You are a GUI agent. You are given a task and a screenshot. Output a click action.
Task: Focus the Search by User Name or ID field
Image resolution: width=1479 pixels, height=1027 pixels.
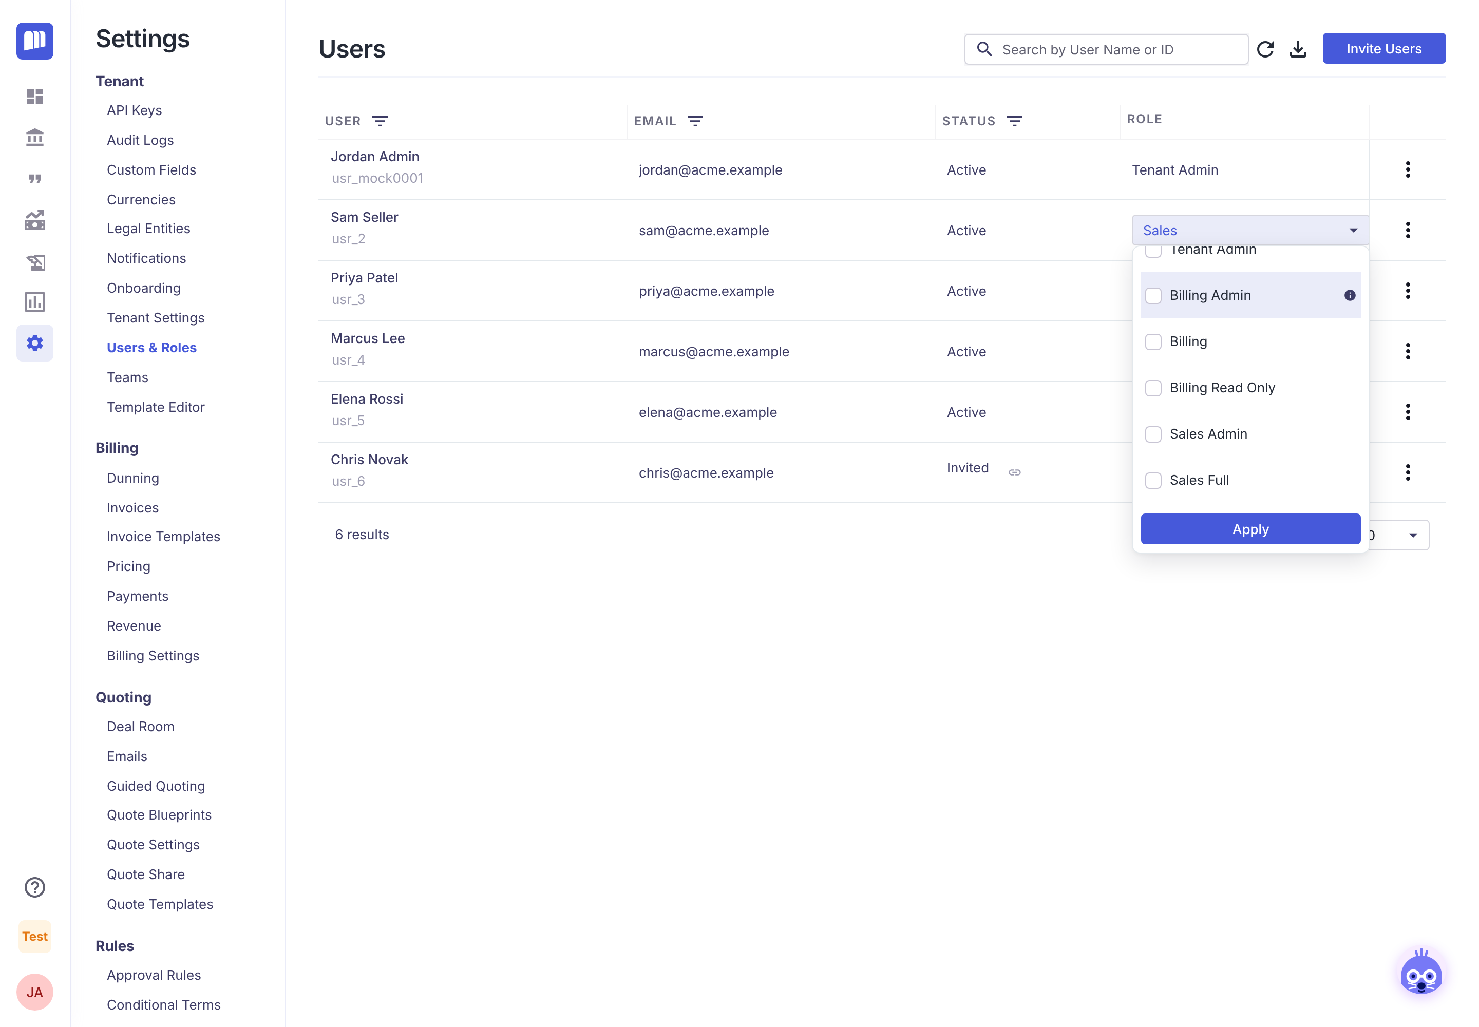[1106, 49]
